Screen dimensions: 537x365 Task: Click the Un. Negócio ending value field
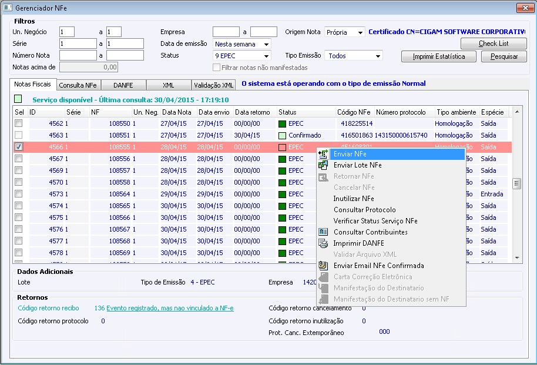pos(114,32)
